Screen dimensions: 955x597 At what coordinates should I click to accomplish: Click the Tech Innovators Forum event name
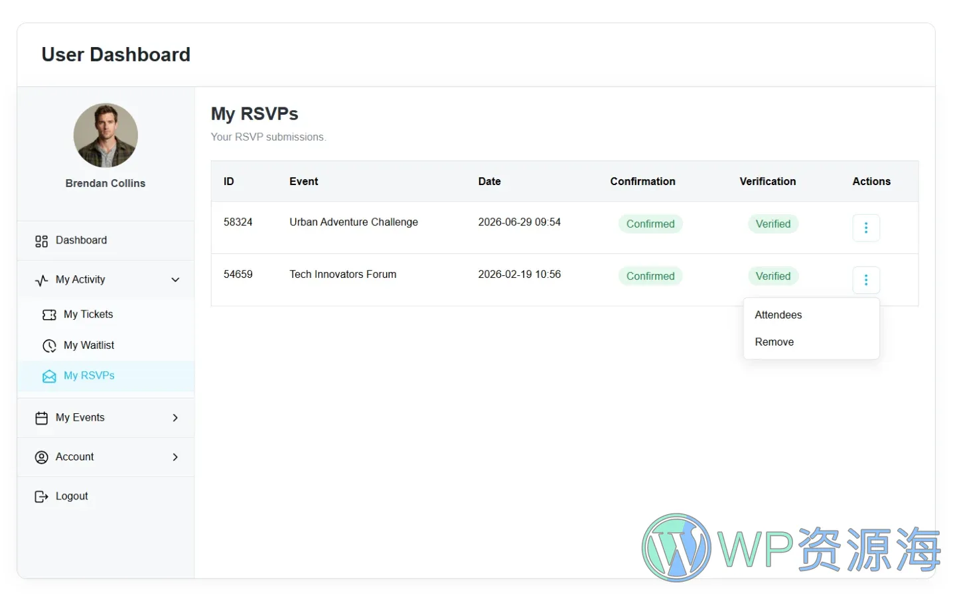pyautogui.click(x=343, y=275)
